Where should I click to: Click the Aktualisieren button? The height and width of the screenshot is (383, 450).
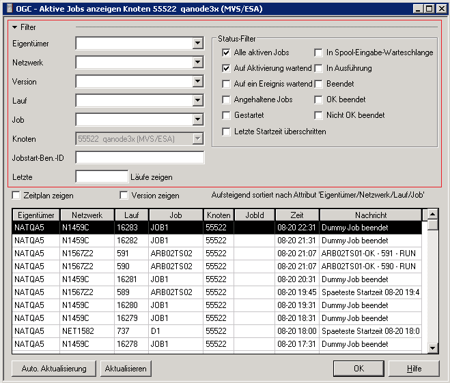(125, 369)
